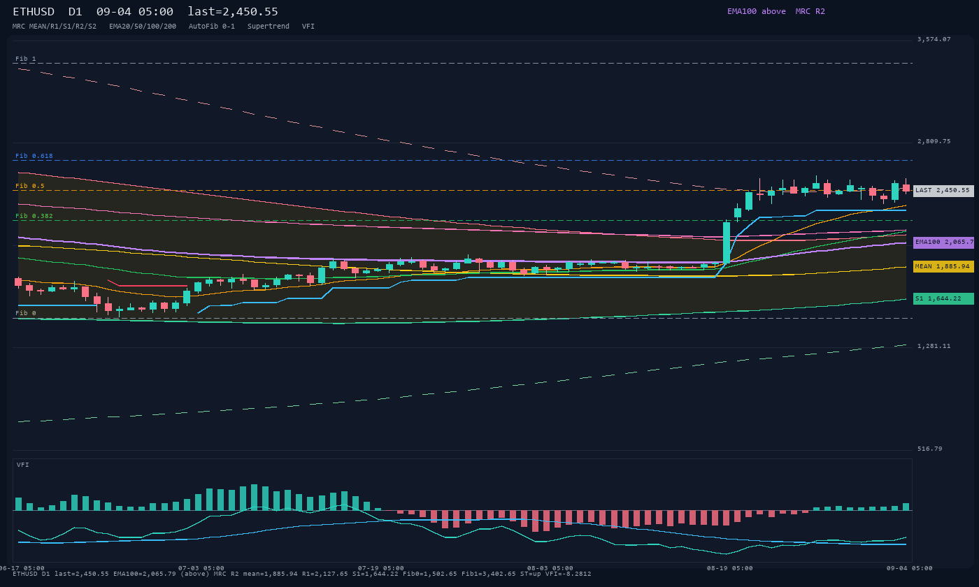Screen dimensions: 979x587
Task: Click the 3,574.07 price axis label
Action: 934,39
